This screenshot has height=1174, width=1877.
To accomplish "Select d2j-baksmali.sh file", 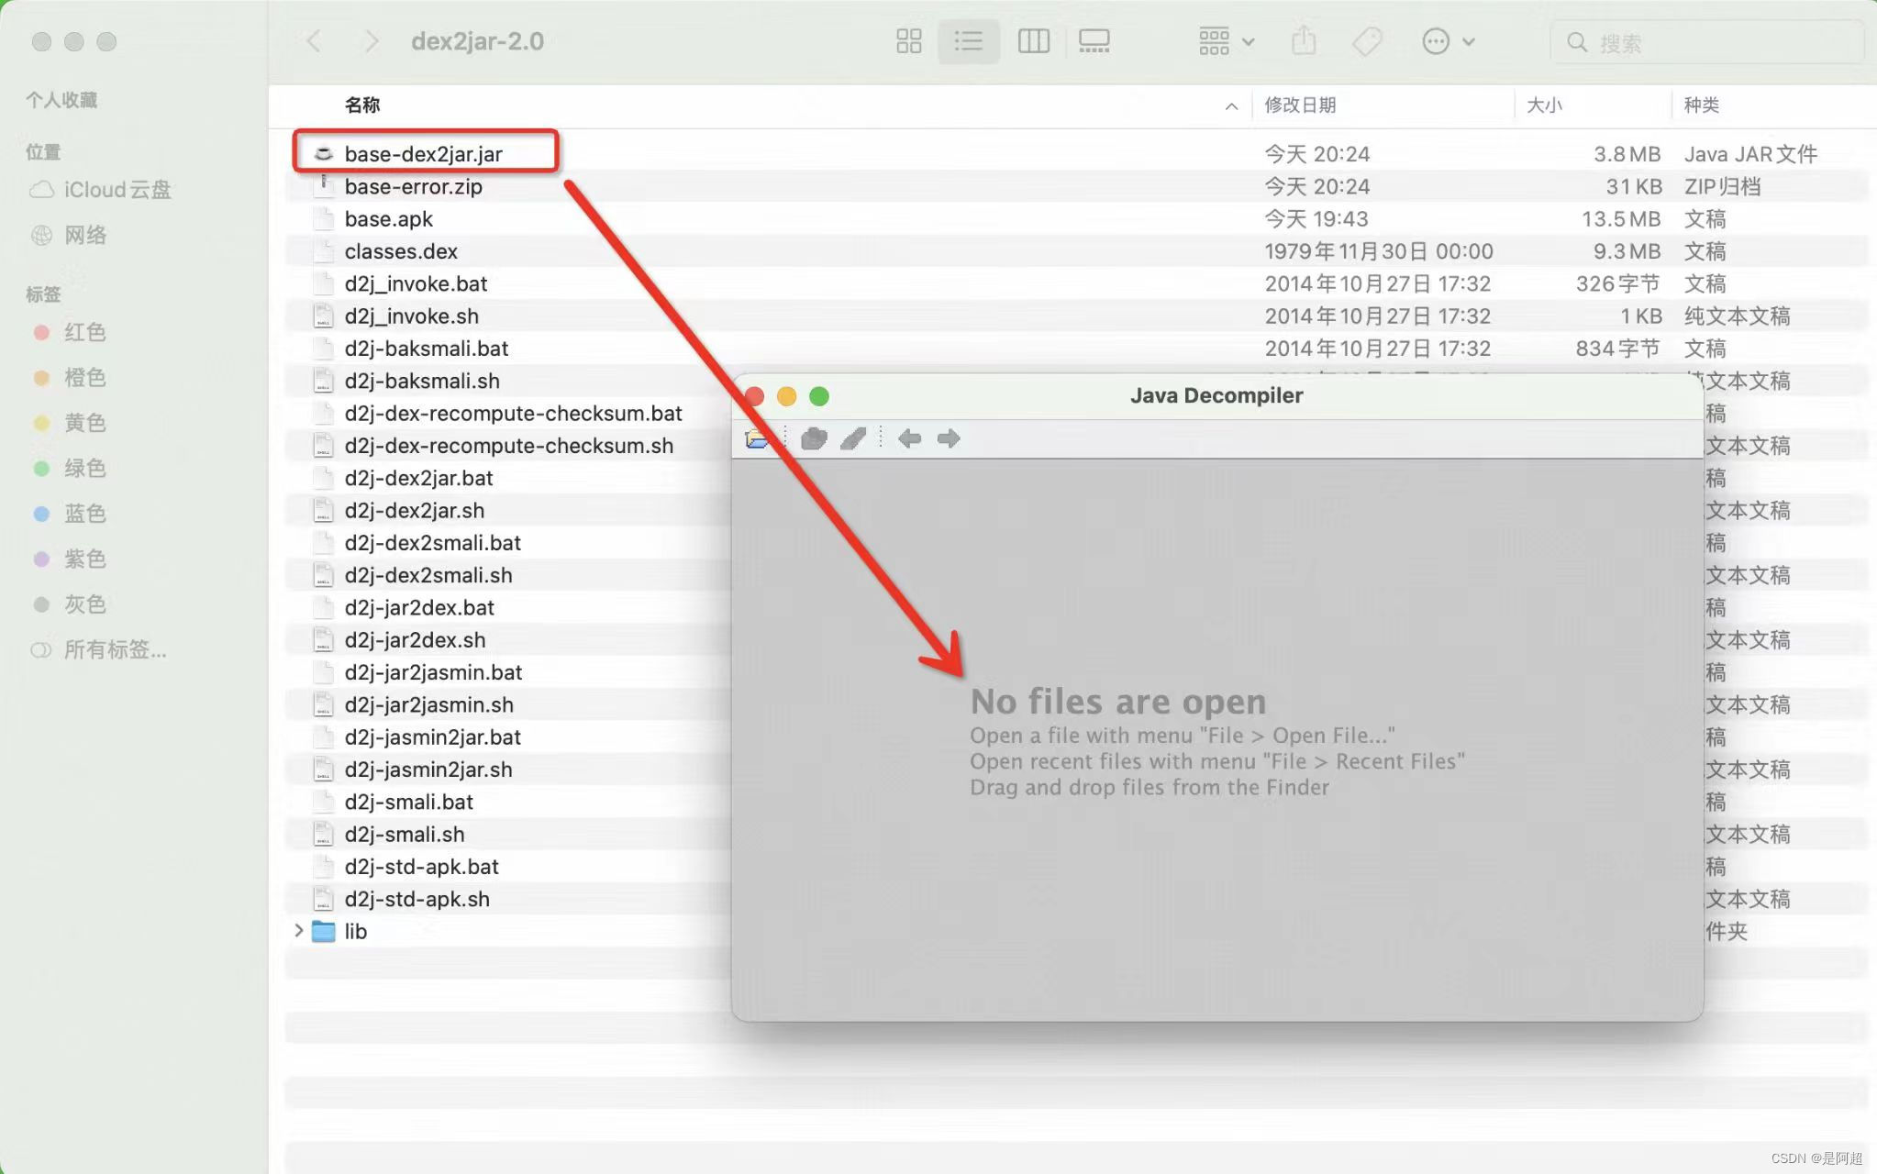I will tap(422, 381).
